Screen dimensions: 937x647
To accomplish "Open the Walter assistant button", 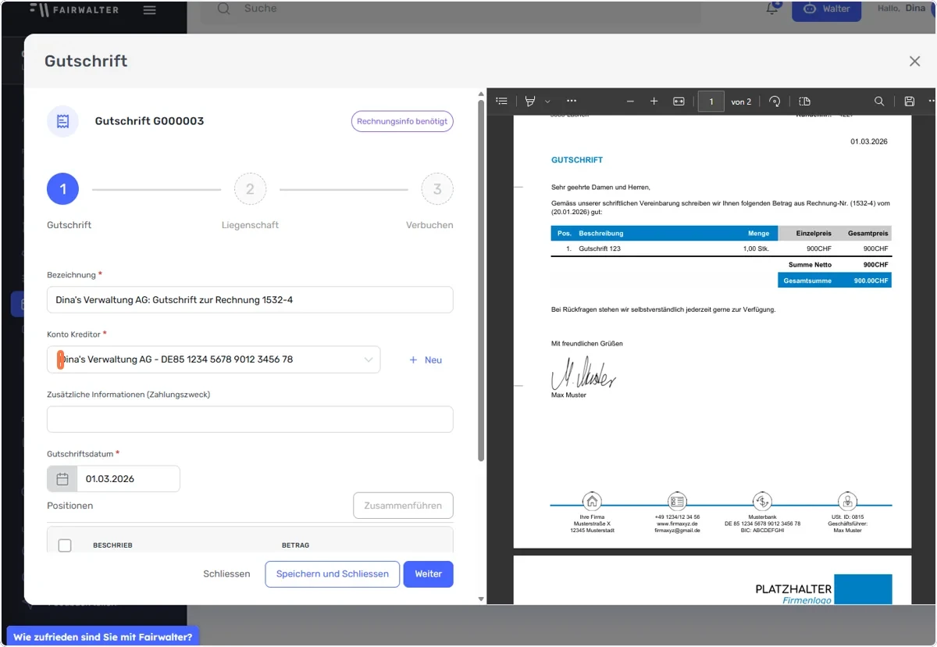I will tap(826, 9).
